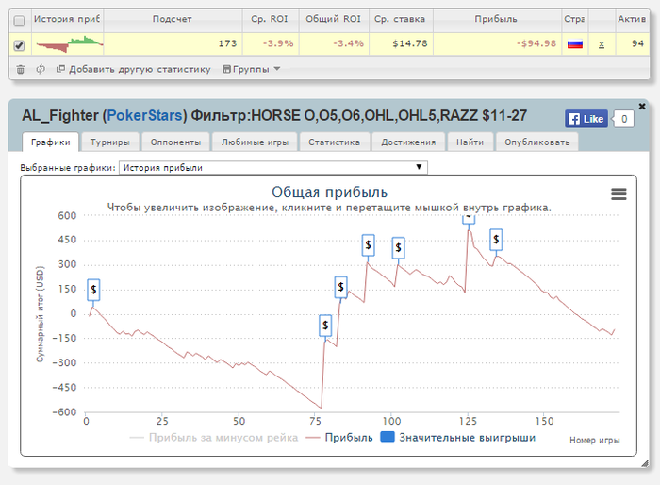Toggle the Прибыль legend series
660x485 pixels.
338,438
